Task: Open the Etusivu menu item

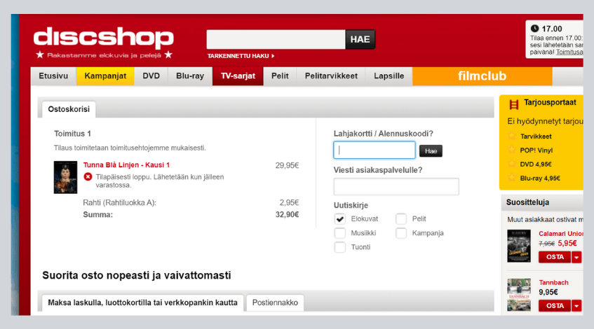Action: pyautogui.click(x=53, y=76)
